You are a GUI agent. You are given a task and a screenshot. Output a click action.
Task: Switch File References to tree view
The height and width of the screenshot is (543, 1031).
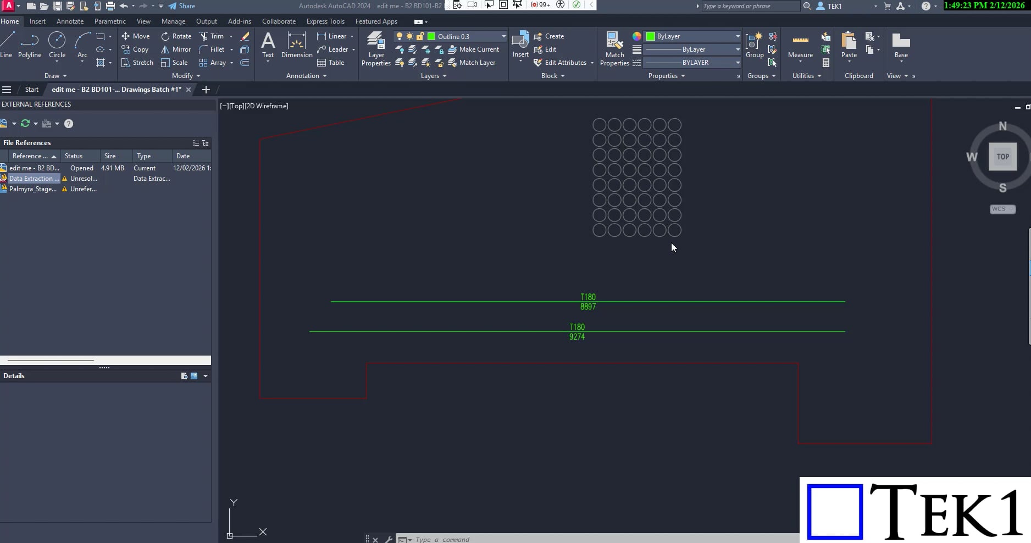pos(206,143)
